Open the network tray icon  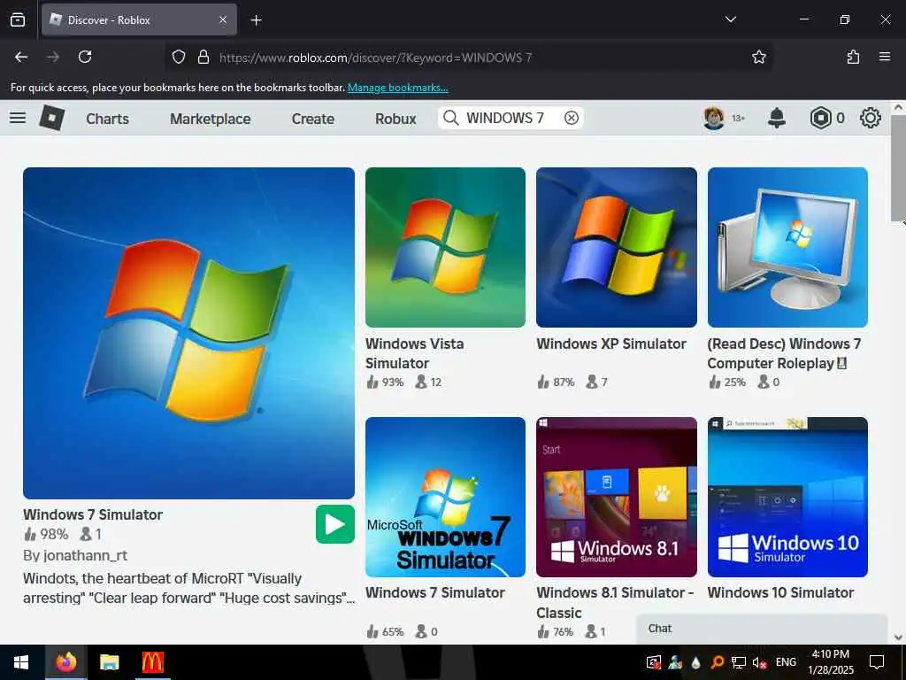point(738,662)
